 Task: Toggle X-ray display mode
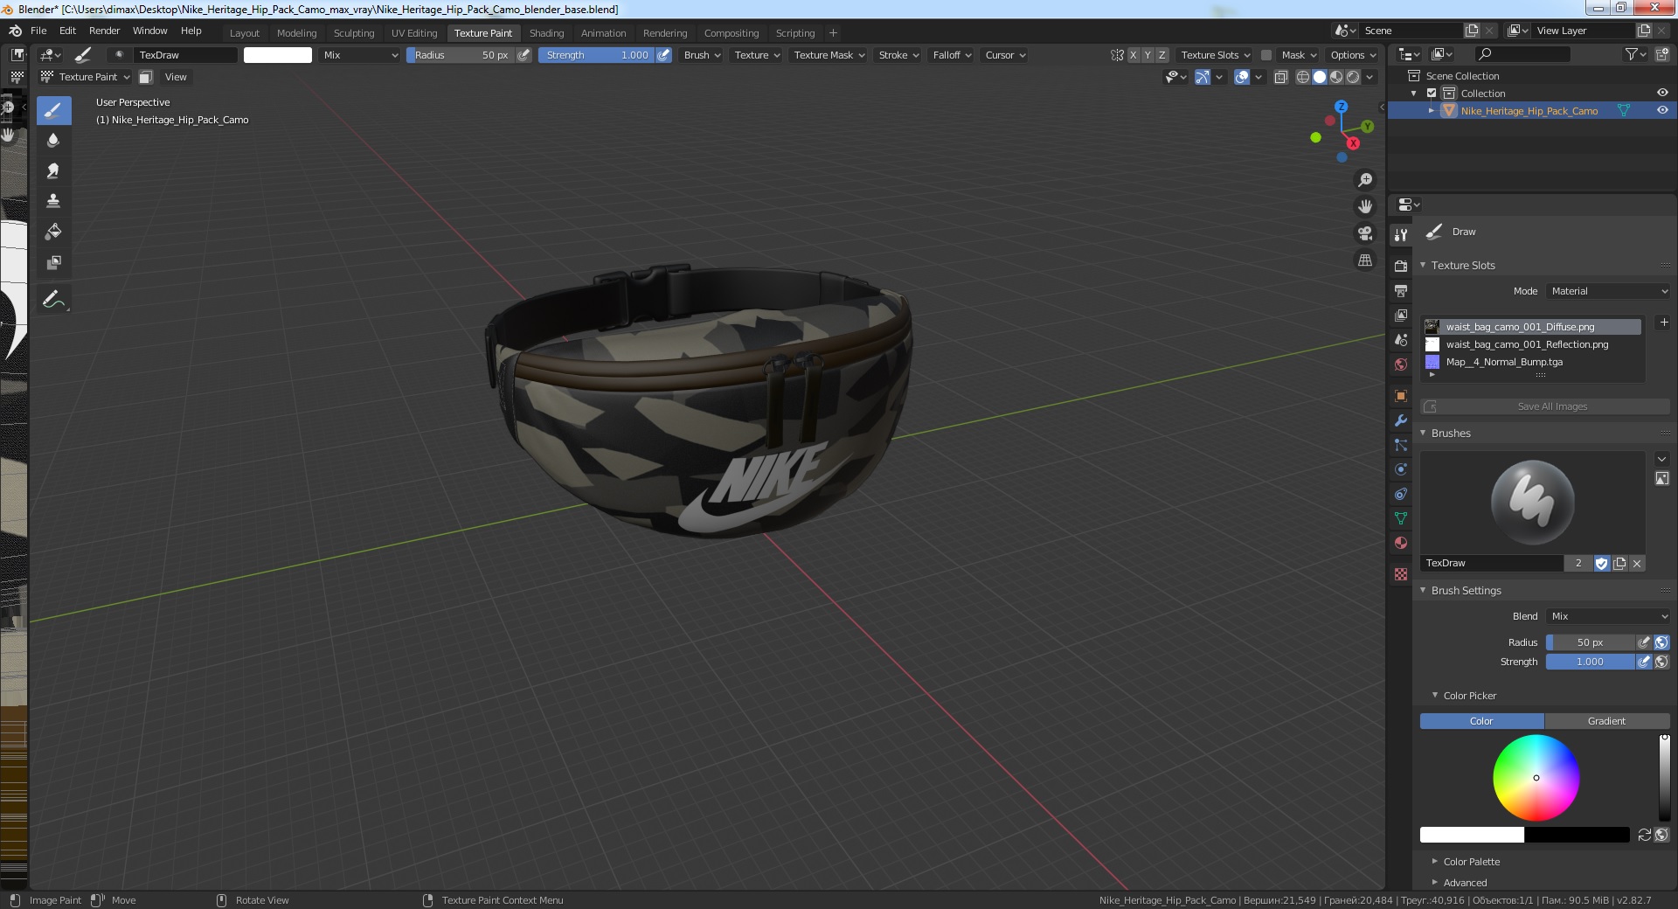1280,77
